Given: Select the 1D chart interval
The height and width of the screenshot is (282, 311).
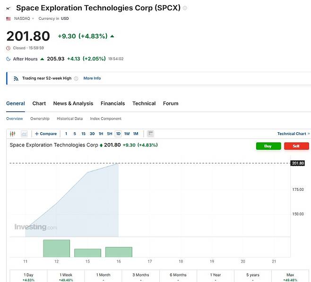Looking at the screenshot, I should pos(118,134).
